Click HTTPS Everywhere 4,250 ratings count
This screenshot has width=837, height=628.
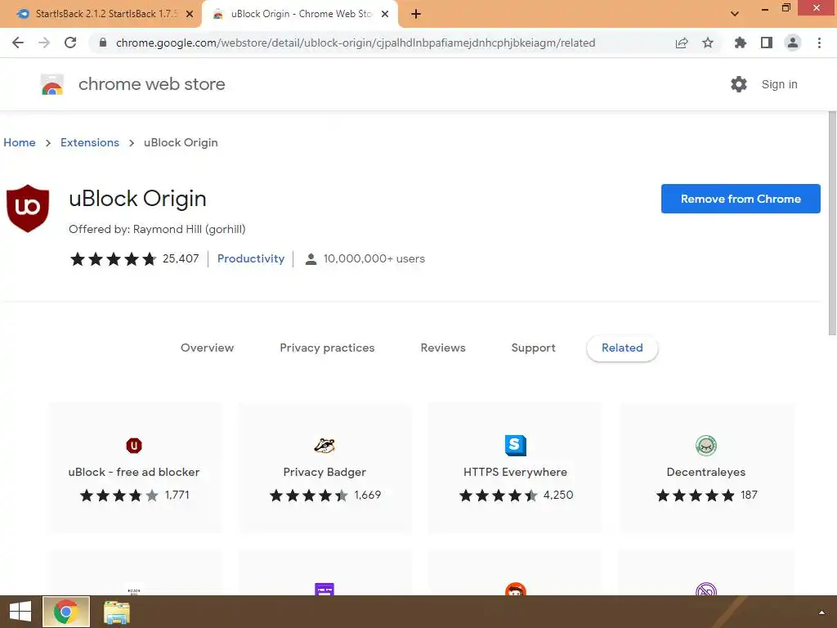[558, 495]
